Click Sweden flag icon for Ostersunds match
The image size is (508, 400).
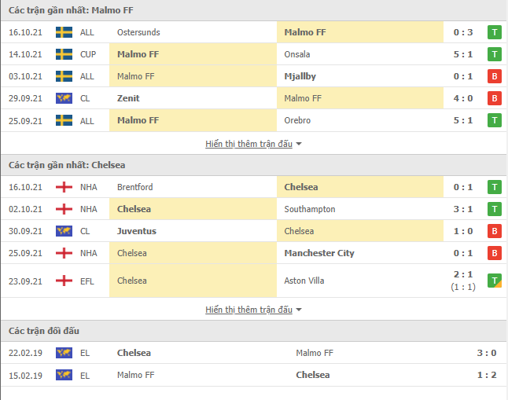[64, 32]
